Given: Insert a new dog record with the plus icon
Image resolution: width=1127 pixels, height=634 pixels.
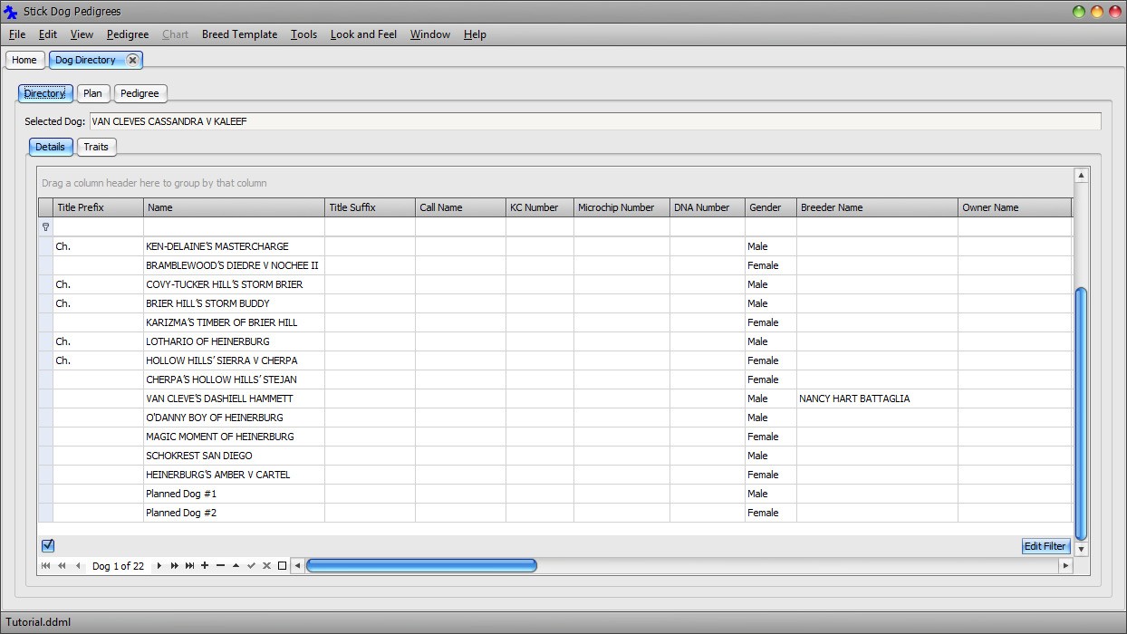Looking at the screenshot, I should (x=205, y=565).
